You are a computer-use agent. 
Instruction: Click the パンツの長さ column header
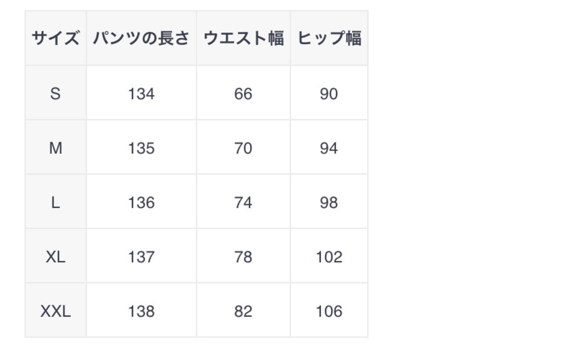(141, 38)
